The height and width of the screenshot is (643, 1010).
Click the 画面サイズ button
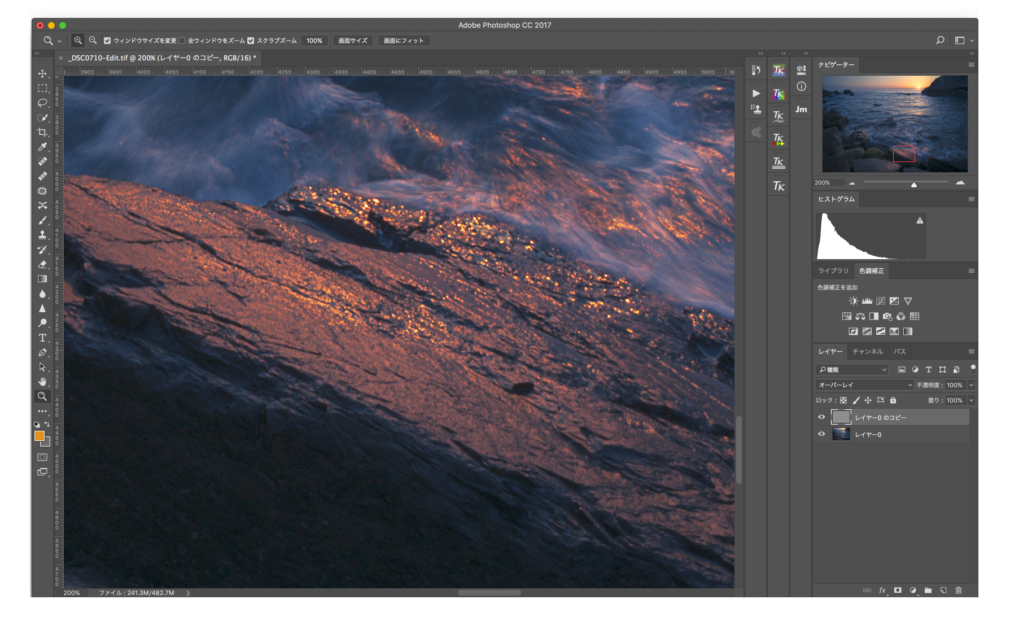click(x=353, y=41)
